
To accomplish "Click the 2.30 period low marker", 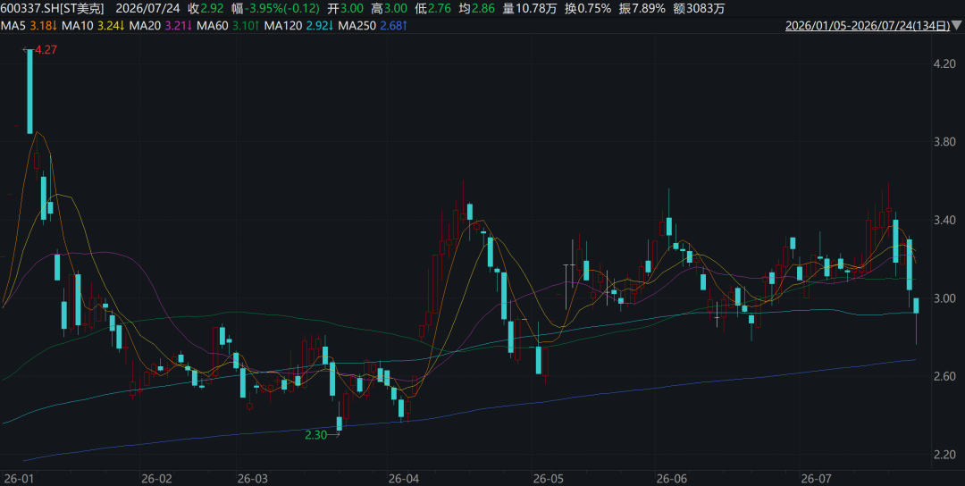I will tap(322, 435).
